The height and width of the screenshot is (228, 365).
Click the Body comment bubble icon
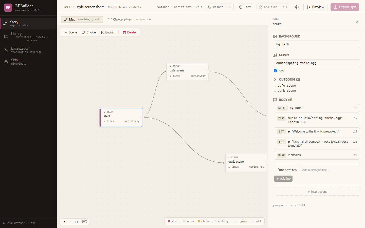point(275,100)
